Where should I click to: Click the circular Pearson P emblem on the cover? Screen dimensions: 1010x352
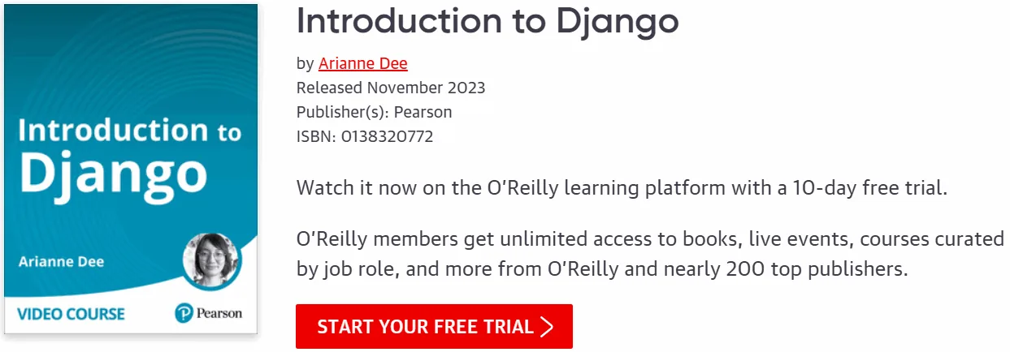pos(184,313)
